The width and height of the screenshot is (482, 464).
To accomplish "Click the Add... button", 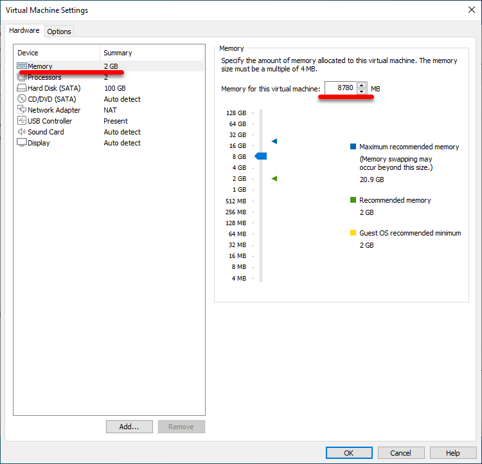I will 129,427.
